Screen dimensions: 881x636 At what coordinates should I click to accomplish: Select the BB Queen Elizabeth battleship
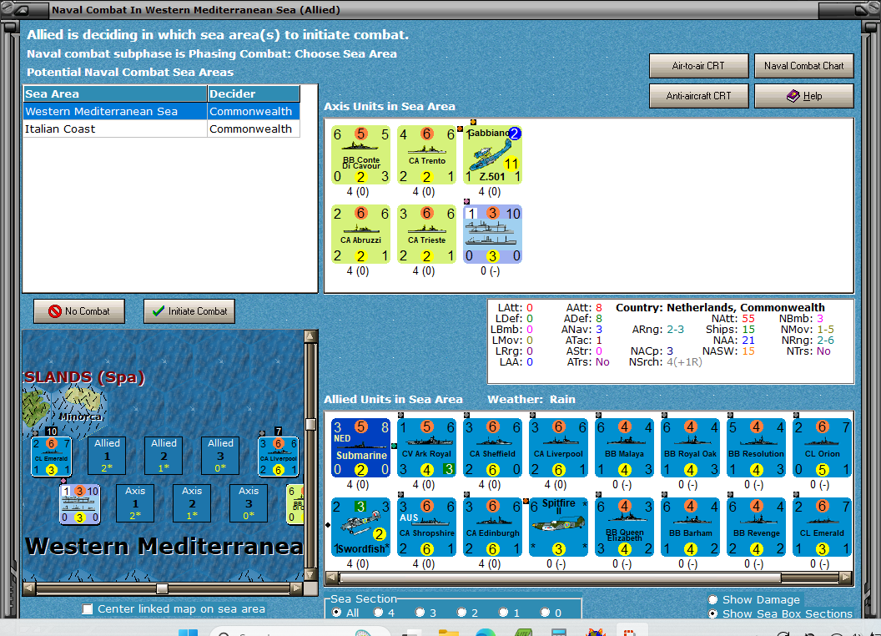pos(625,527)
